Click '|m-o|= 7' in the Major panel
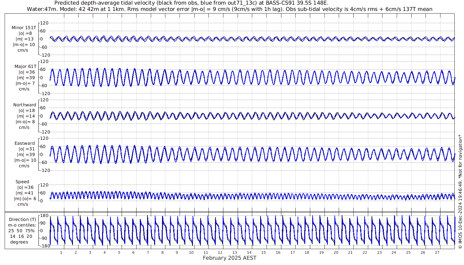This screenshot has height=265, width=464. [25, 83]
